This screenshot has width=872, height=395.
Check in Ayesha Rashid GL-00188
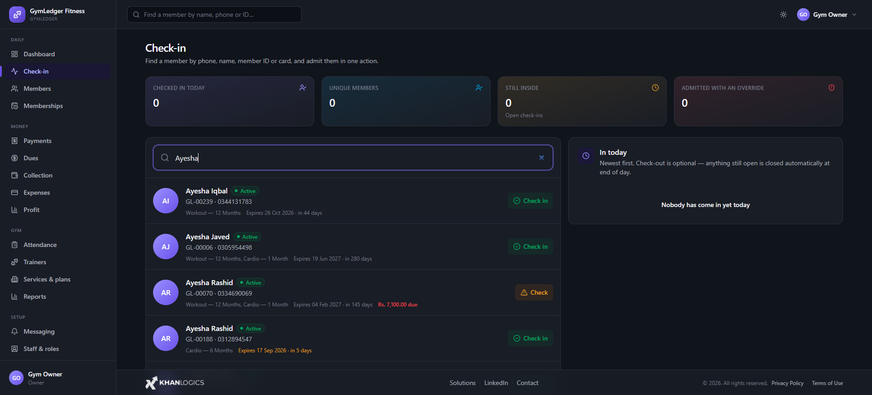[530, 338]
